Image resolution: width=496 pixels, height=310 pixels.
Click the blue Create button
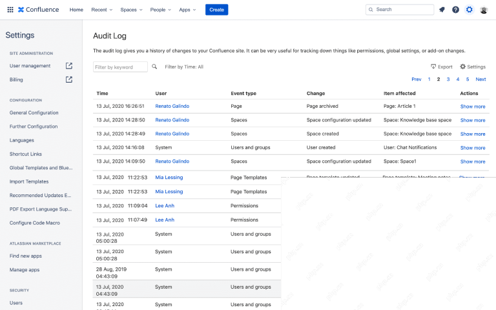[217, 10]
